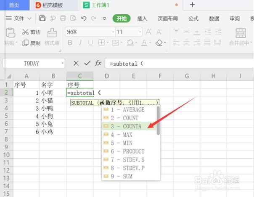The image size is (254, 197).
Task: Toggle underline formatting
Action: pyautogui.click(x=90, y=43)
